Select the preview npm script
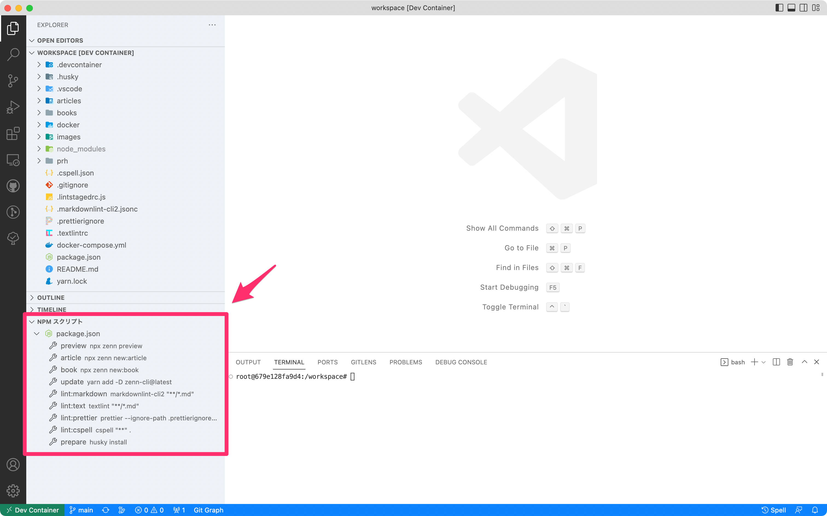The width and height of the screenshot is (827, 516). [x=125, y=346]
